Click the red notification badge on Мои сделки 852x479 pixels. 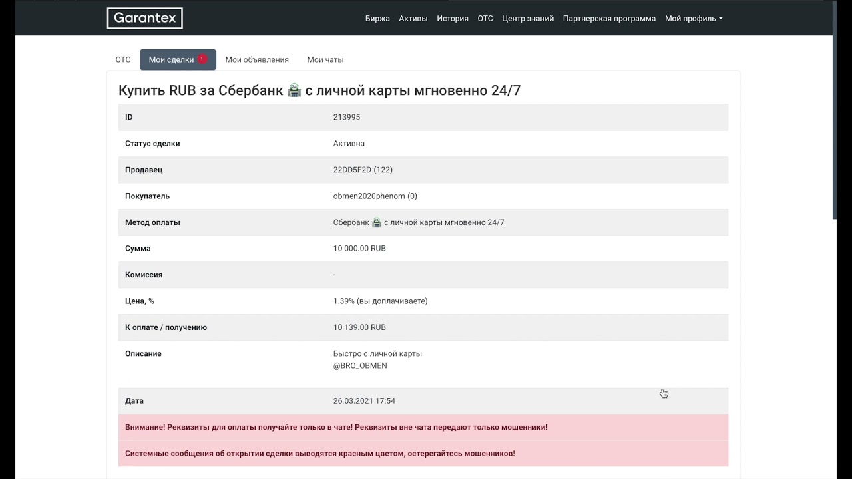tap(202, 59)
